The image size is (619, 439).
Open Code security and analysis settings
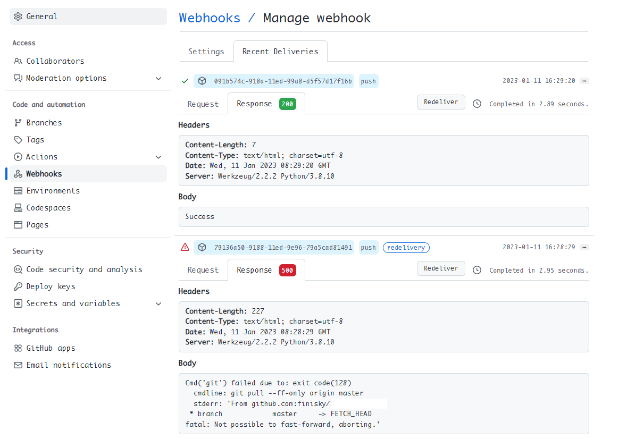point(83,269)
